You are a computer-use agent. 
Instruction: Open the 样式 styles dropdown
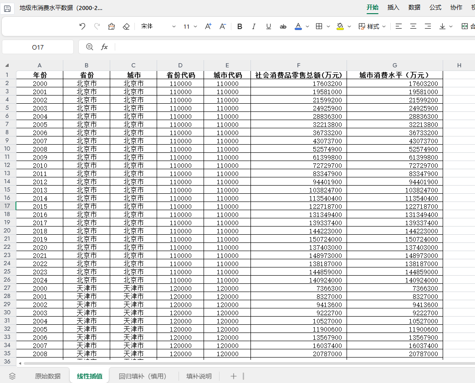(x=372, y=27)
